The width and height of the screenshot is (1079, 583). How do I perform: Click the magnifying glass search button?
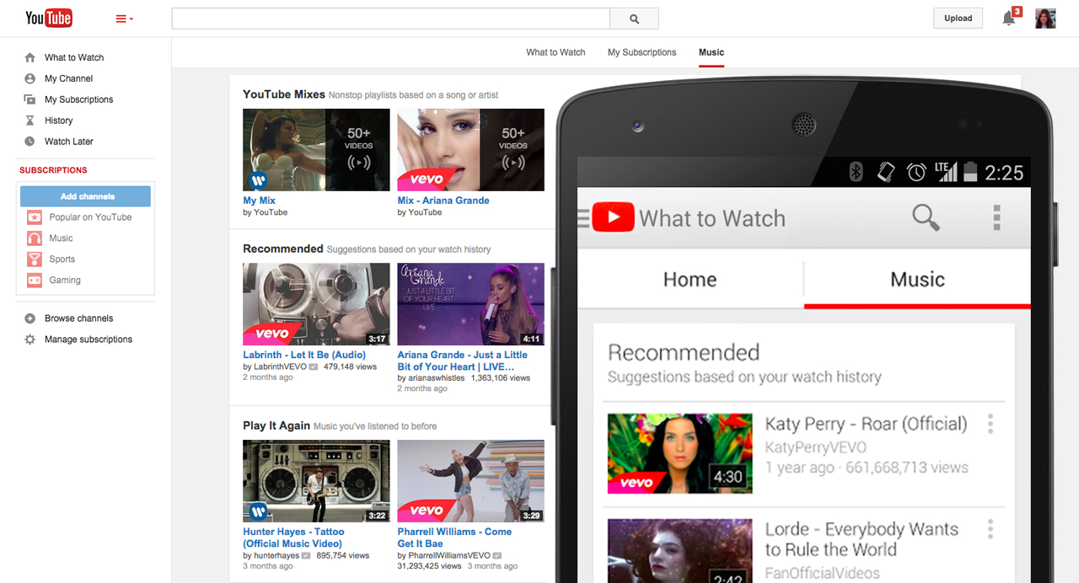634,19
